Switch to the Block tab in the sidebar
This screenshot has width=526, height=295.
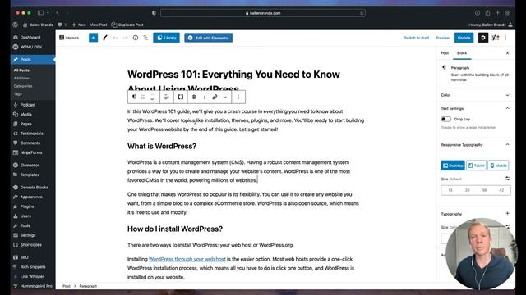tap(462, 52)
